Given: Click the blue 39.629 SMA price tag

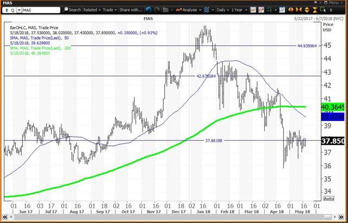Looking at the screenshot, I should click(x=333, y=117).
